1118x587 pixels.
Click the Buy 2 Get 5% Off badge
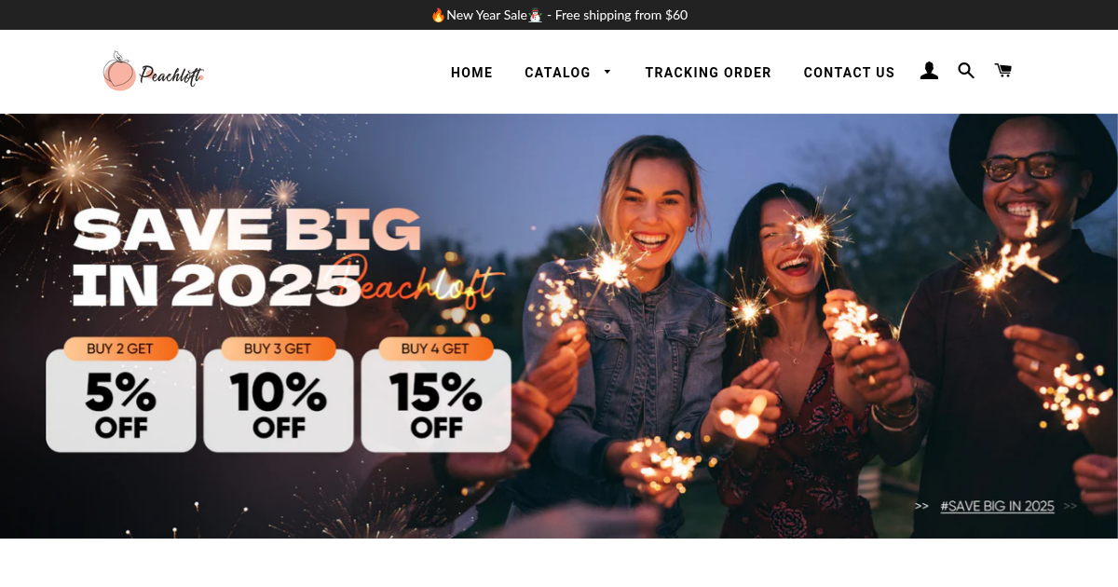(x=121, y=394)
